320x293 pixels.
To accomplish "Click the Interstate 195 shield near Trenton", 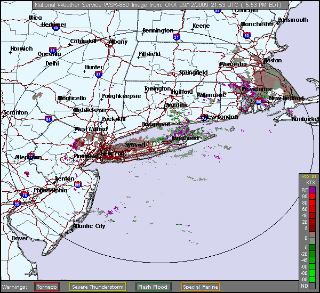I will (x=78, y=184).
